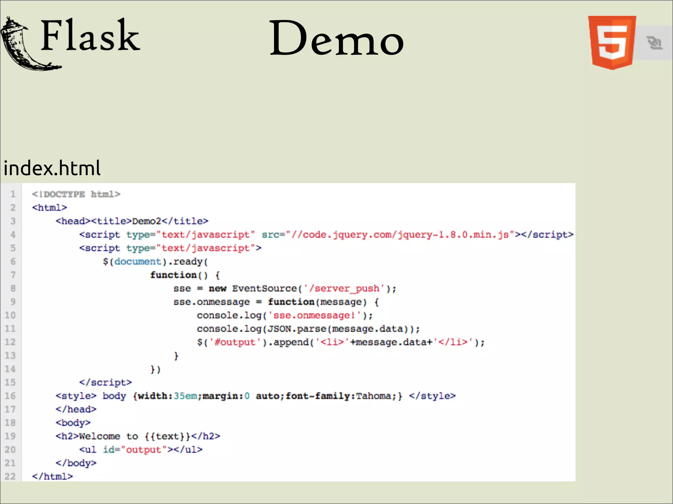Click the 'sse.onmessage = function(message)' line
Image resolution: width=673 pixels, height=504 pixels.
276,302
